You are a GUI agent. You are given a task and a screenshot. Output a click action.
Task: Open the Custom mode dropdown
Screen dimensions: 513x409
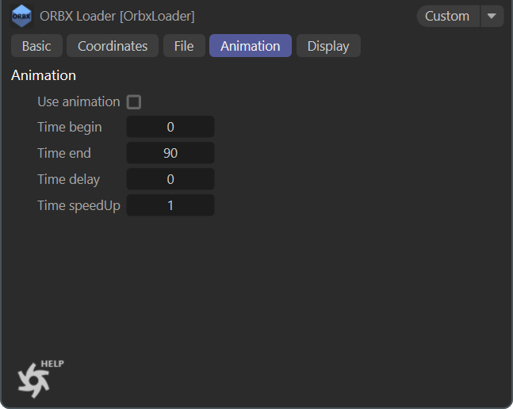pos(448,16)
